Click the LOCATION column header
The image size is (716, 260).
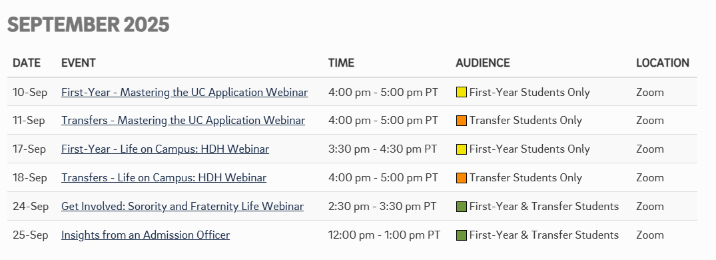click(x=663, y=63)
